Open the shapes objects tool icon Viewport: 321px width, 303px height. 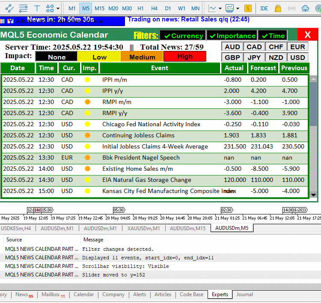[x=50, y=9]
